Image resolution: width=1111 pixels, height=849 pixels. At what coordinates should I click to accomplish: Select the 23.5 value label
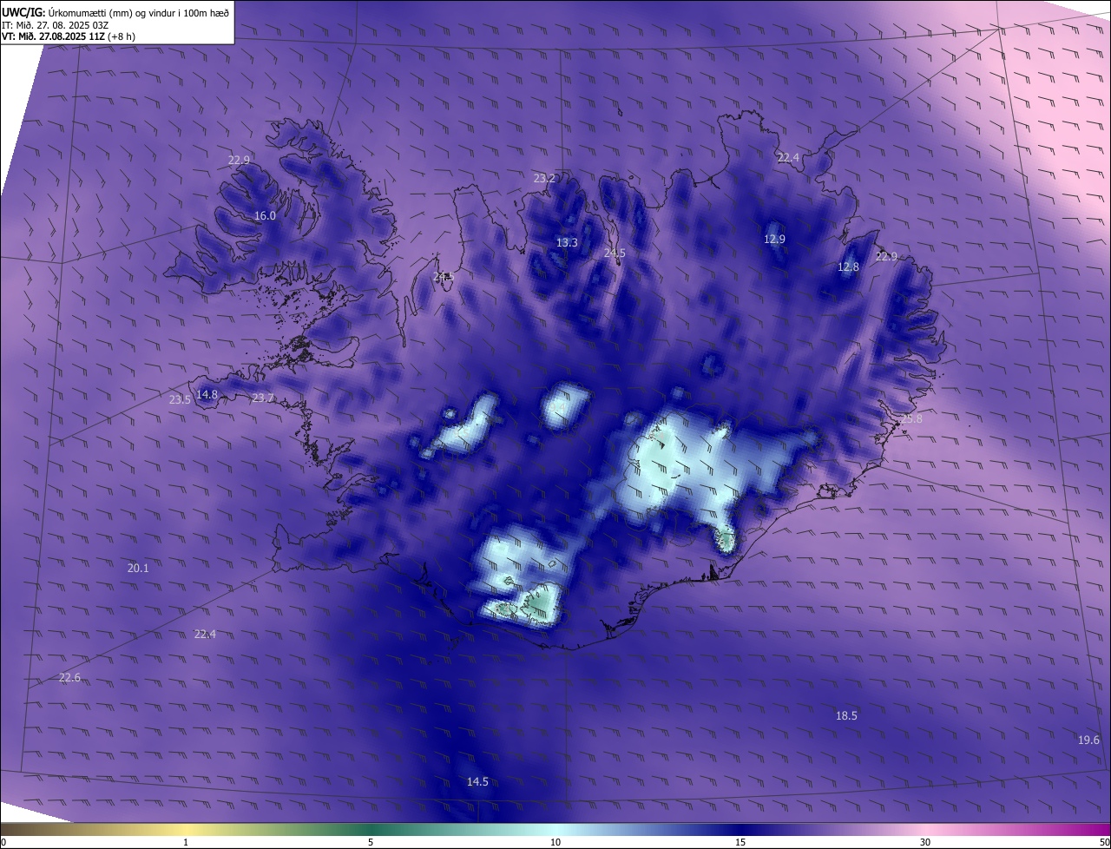coord(180,399)
